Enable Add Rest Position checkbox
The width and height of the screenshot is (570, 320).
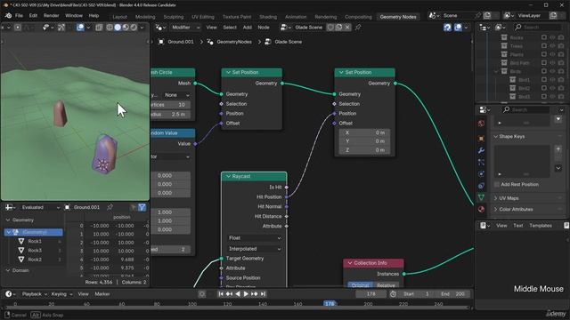pos(497,185)
